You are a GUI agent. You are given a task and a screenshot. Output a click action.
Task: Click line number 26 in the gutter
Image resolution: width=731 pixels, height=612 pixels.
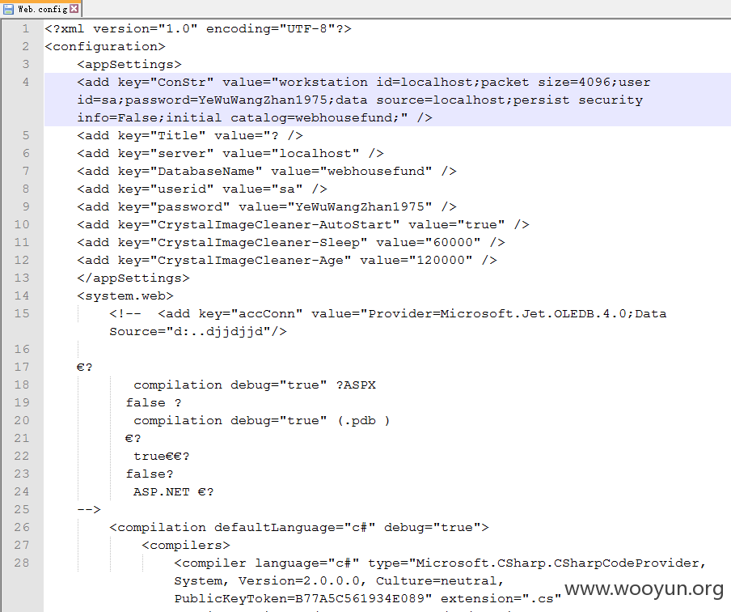click(x=22, y=528)
